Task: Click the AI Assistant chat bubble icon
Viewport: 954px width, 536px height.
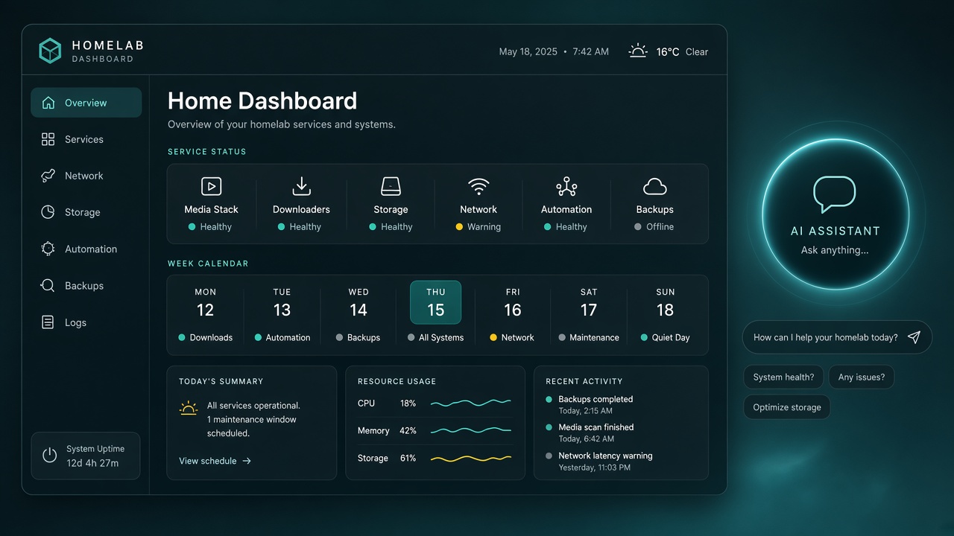Action: click(835, 195)
